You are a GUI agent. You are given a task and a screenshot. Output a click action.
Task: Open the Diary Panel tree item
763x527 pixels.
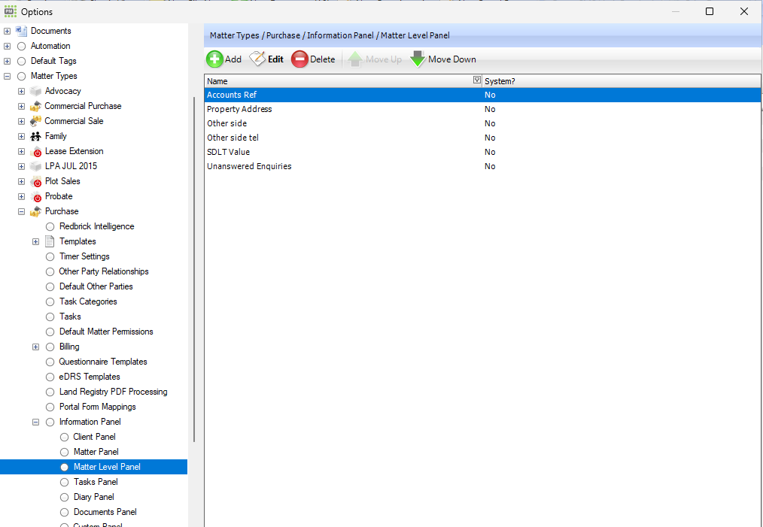tap(94, 497)
